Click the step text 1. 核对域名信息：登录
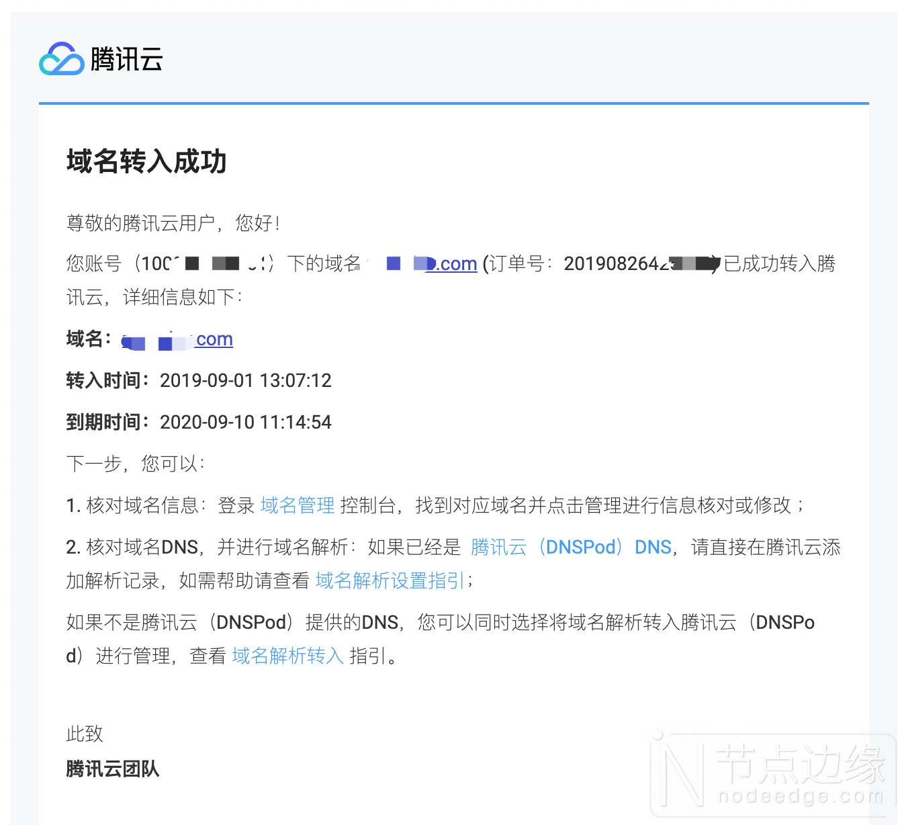 pyautogui.click(x=161, y=505)
